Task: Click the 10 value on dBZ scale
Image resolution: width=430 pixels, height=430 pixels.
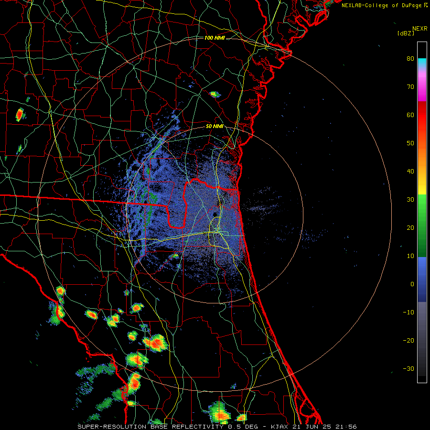Action: coord(410,256)
